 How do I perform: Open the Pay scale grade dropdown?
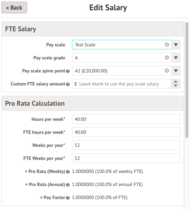point(176,58)
